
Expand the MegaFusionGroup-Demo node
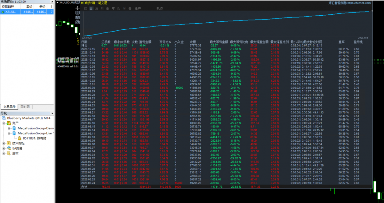9,128
